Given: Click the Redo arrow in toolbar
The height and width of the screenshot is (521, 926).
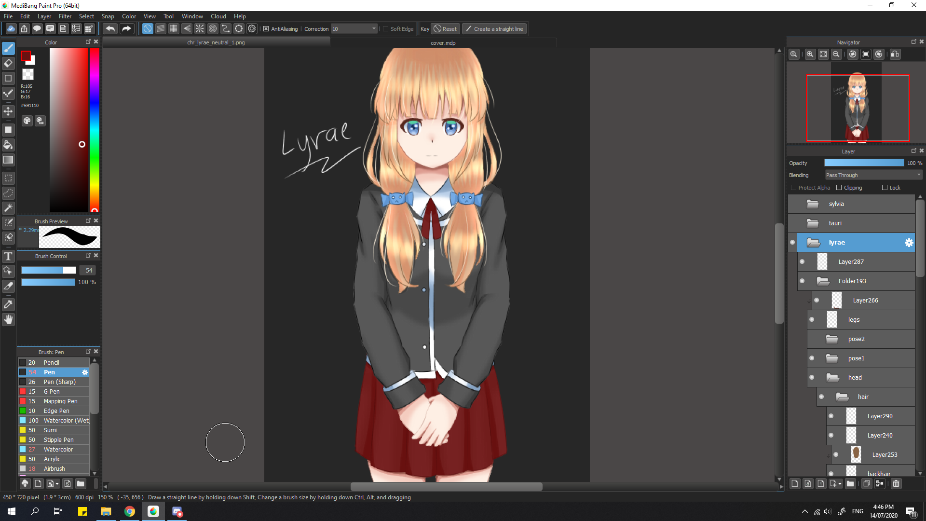Looking at the screenshot, I should click(x=126, y=29).
